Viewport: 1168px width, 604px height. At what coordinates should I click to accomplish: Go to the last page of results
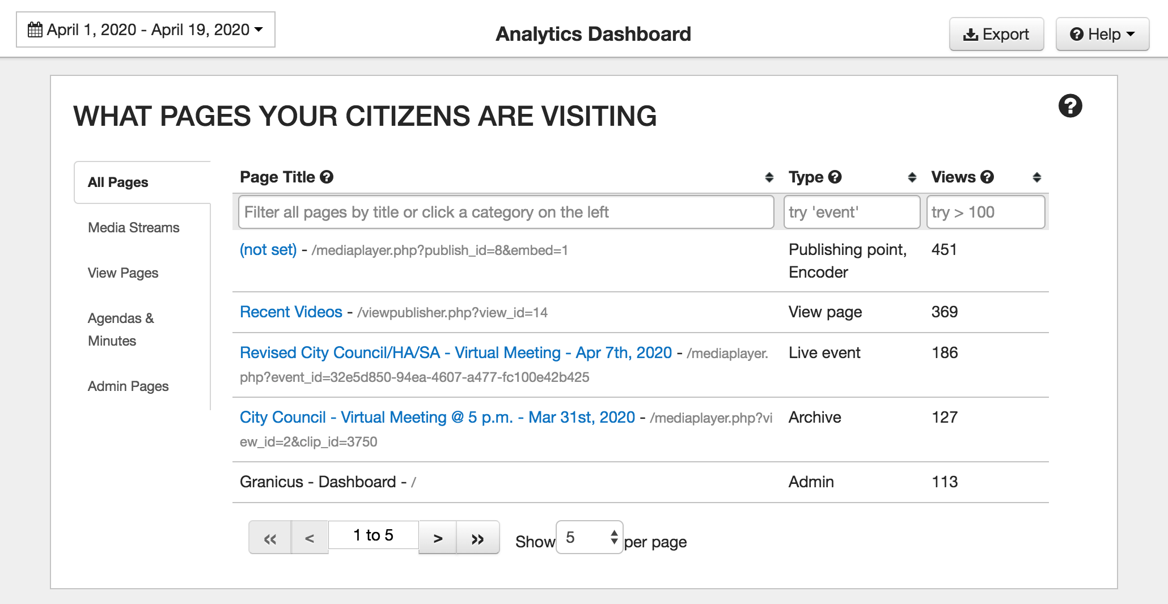coord(477,538)
